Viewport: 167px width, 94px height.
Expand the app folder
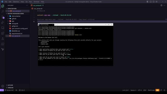[13, 21]
